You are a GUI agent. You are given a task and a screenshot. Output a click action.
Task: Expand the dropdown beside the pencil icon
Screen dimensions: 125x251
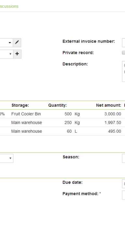[7, 42]
